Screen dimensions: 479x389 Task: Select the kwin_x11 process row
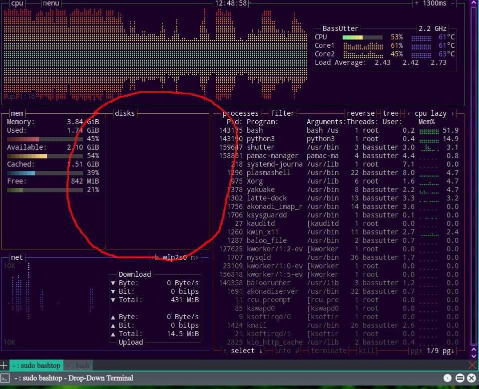pyautogui.click(x=339, y=232)
